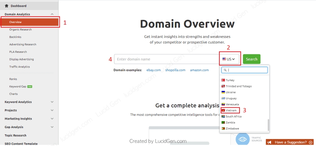Image resolution: width=316 pixels, height=146 pixels.
Task: Click the Traffic Sources eye icon
Action: point(242,139)
